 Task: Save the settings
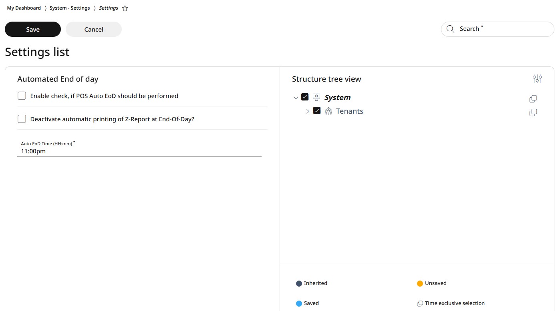click(33, 29)
